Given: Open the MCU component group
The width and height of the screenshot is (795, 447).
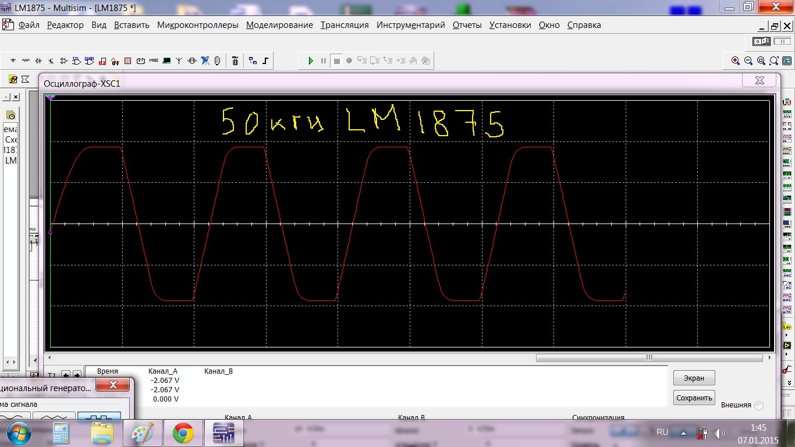Looking at the screenshot, I should (235, 61).
